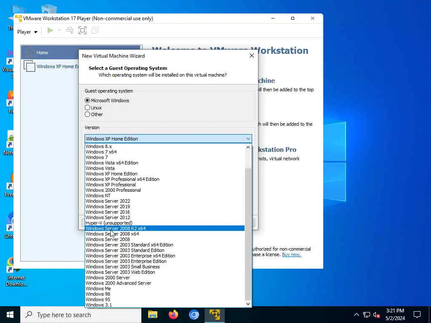
Task: Pick Windows Server 2008 R2 x64
Action: pyautogui.click(x=165, y=228)
